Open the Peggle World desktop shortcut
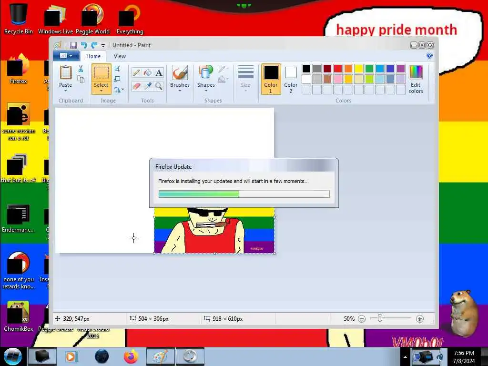Screen dimensions: 488x366 click(x=92, y=19)
